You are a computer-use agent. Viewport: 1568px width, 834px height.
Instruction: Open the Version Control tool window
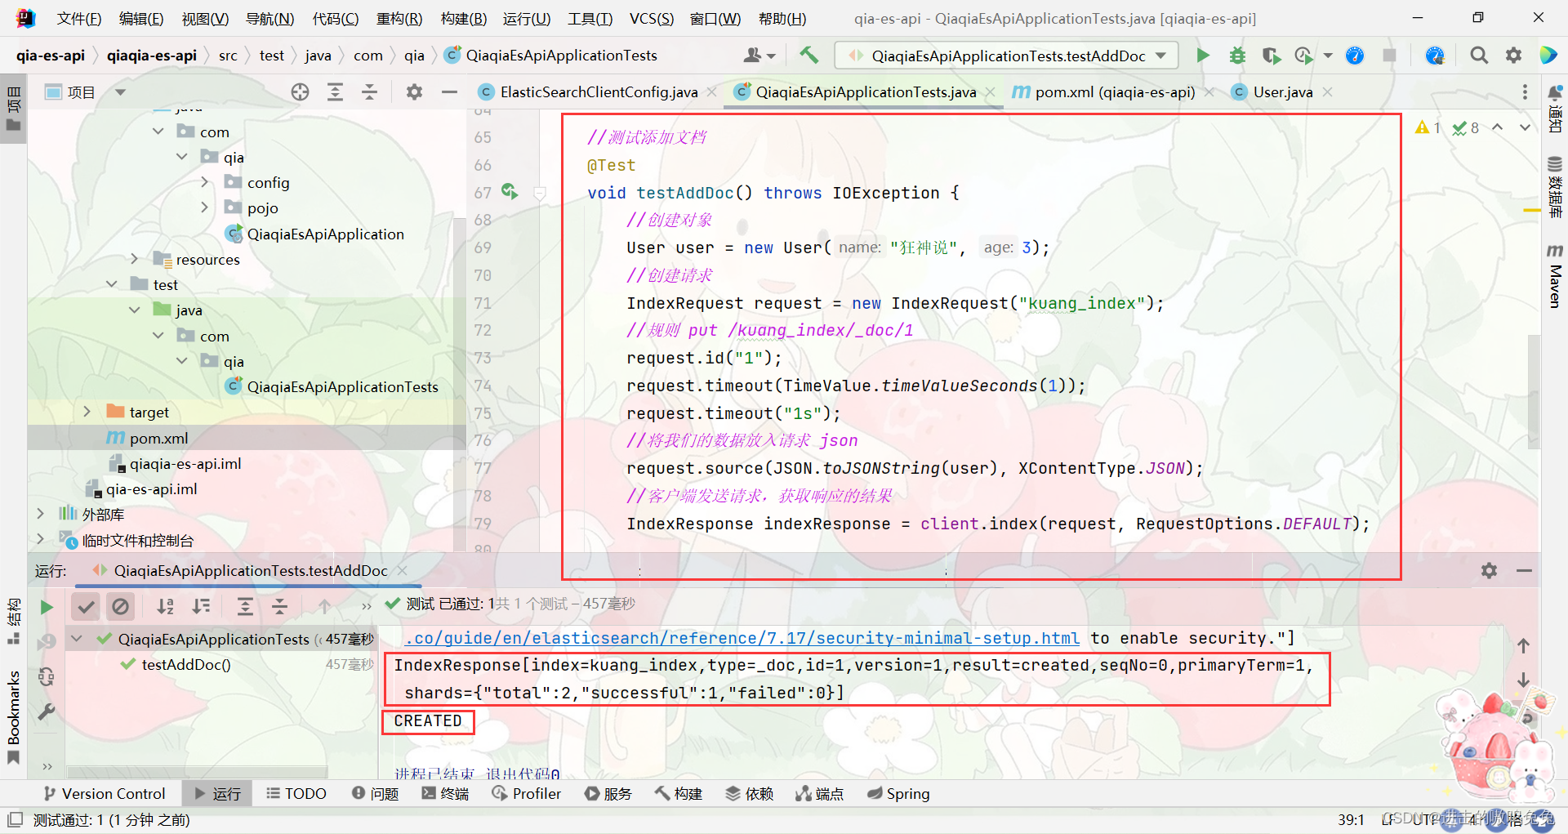[x=104, y=793]
